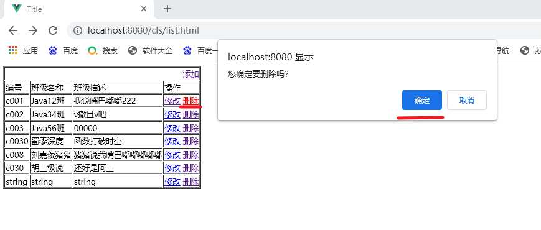Select the 班级名称 column header
The width and height of the screenshot is (541, 230).
[51, 88]
